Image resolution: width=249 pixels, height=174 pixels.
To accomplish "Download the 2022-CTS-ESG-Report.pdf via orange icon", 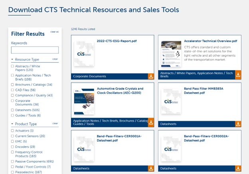I will pyautogui.click(x=151, y=76).
